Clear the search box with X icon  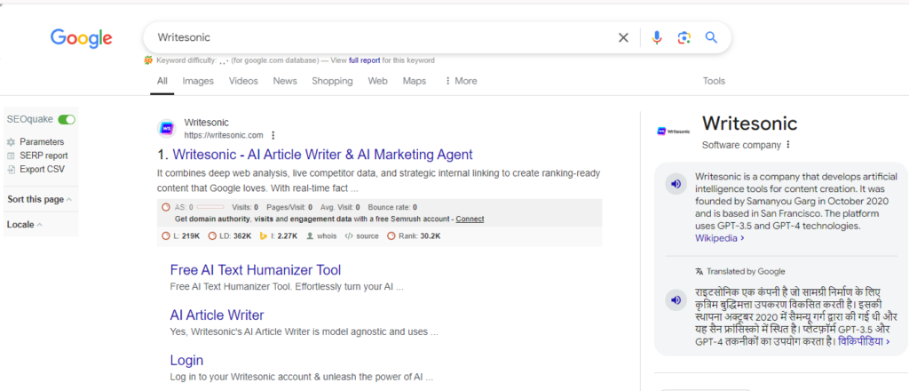623,37
